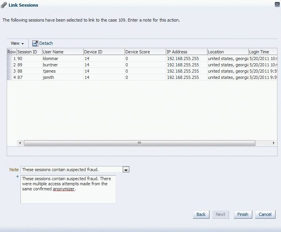Click the Finish button
The width and height of the screenshot is (281, 232).
(242, 214)
